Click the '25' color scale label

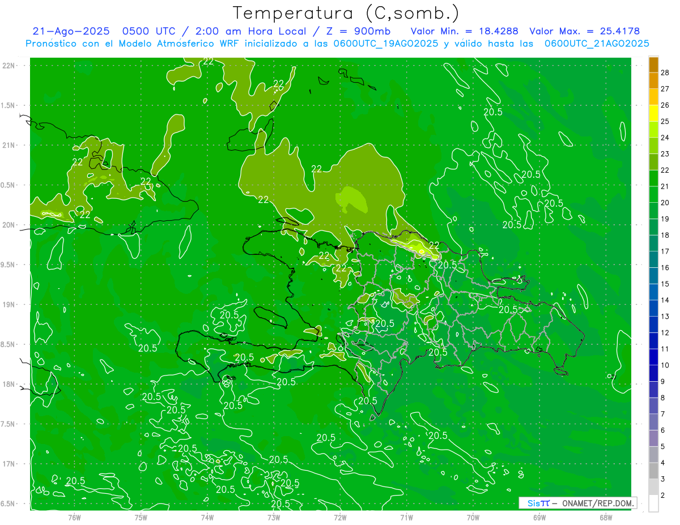665,121
